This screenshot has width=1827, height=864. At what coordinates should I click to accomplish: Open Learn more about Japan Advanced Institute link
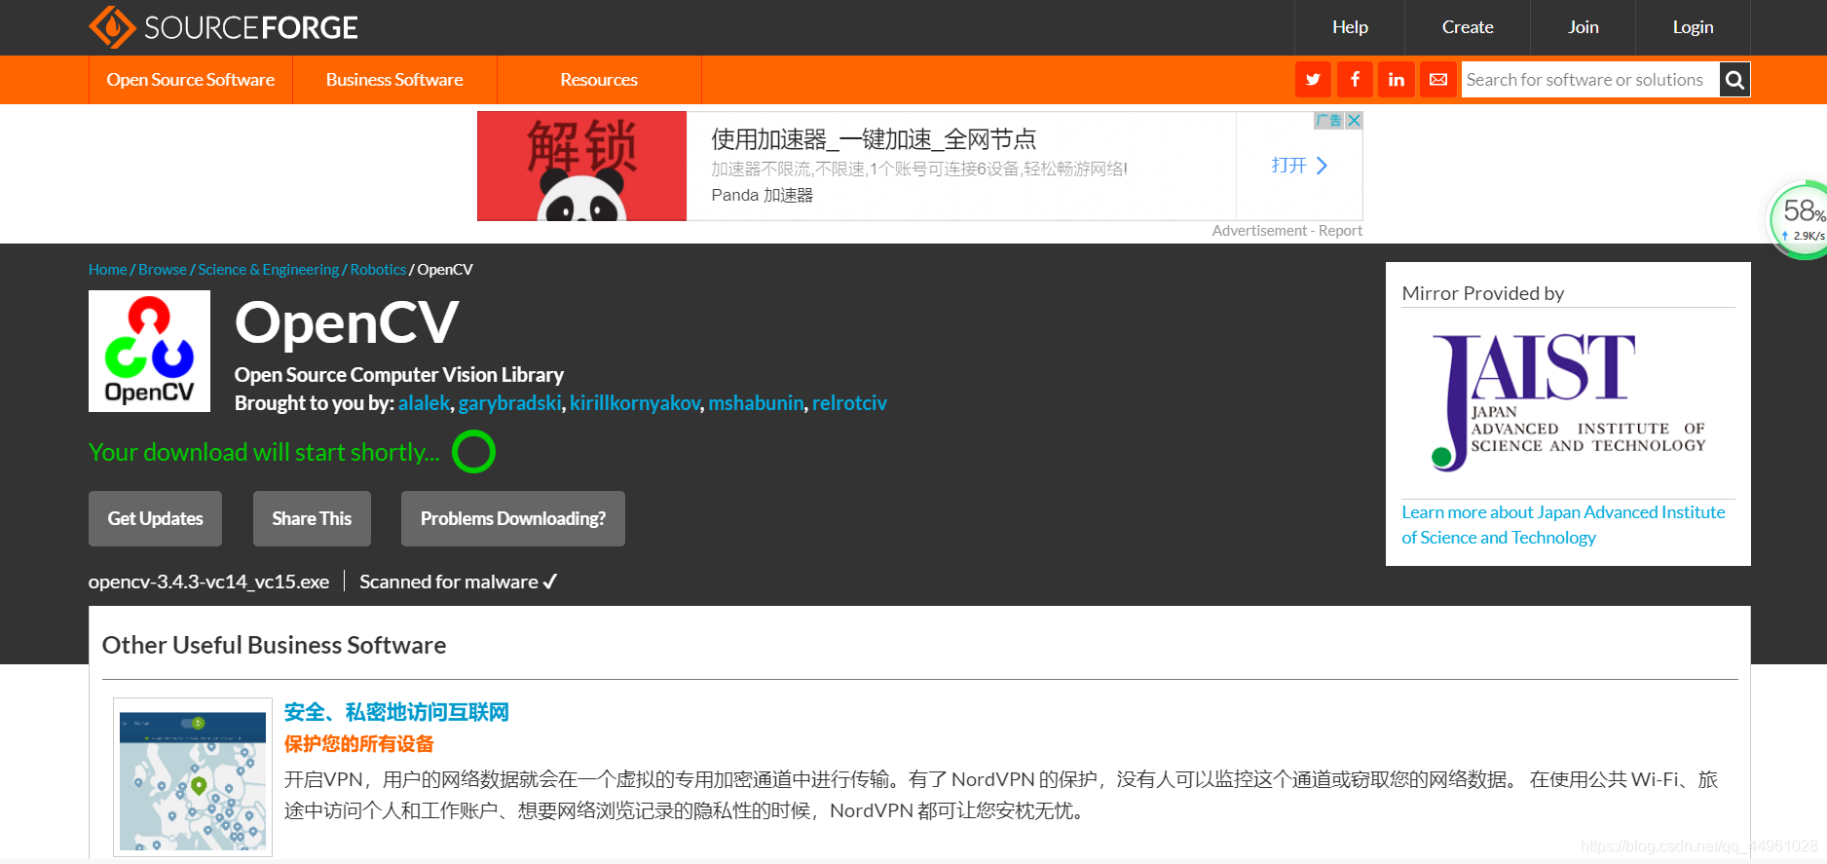[1563, 525]
